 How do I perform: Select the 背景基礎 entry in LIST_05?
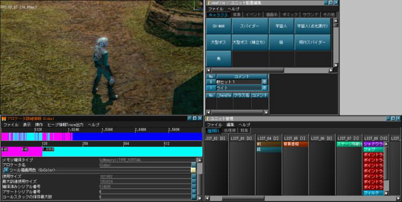pos(295,144)
